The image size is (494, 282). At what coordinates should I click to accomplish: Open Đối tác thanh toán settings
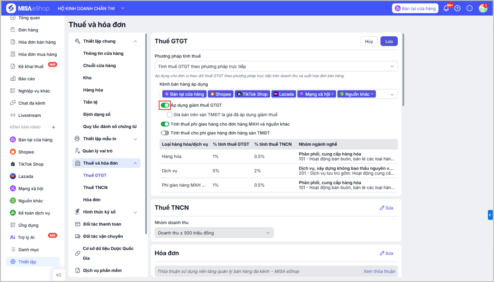coord(102,224)
